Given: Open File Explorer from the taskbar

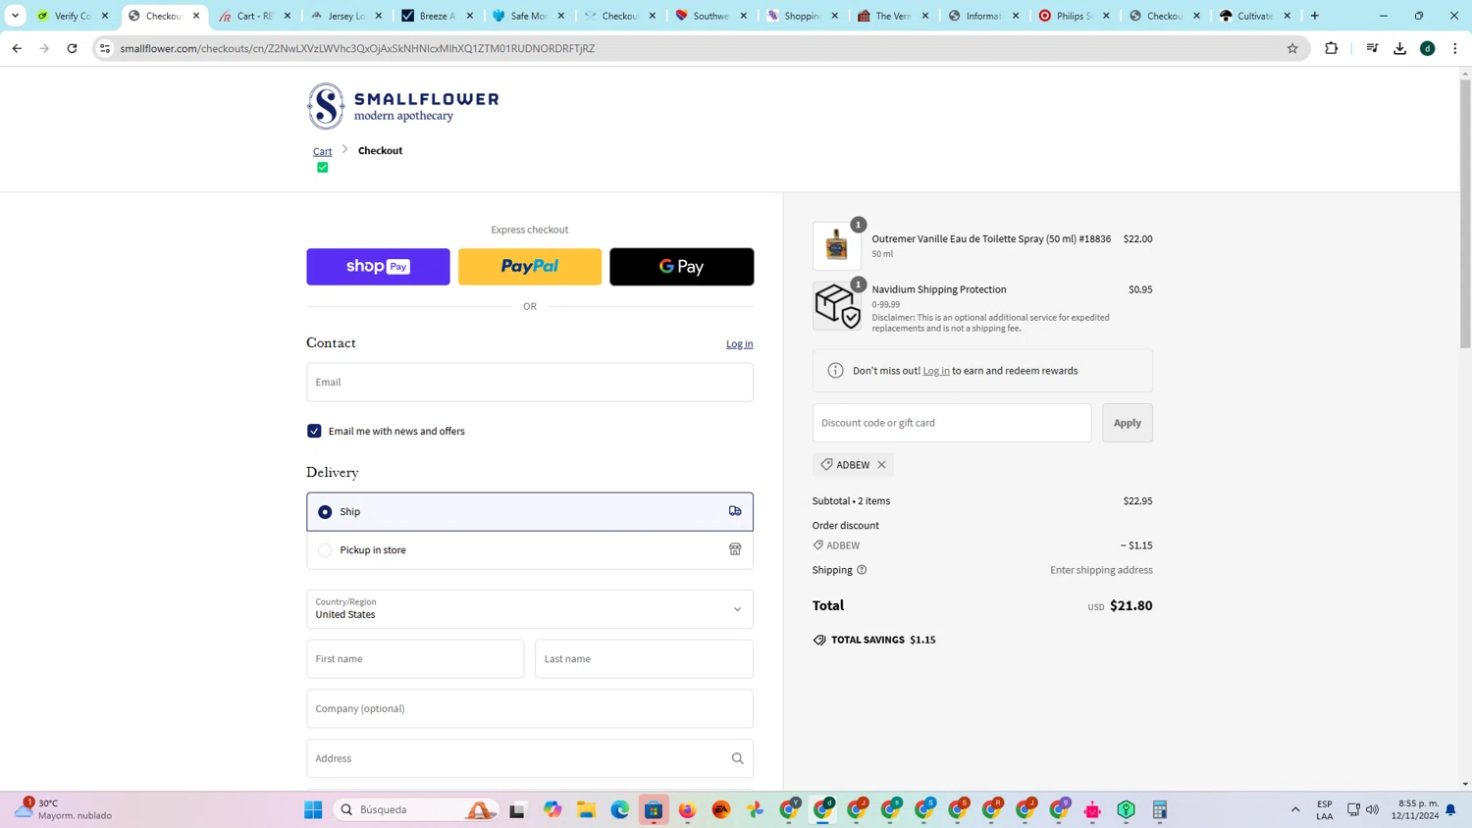Looking at the screenshot, I should (587, 810).
